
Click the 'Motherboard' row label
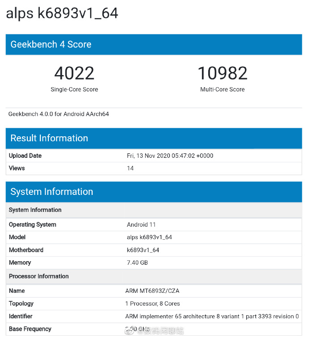(x=26, y=250)
